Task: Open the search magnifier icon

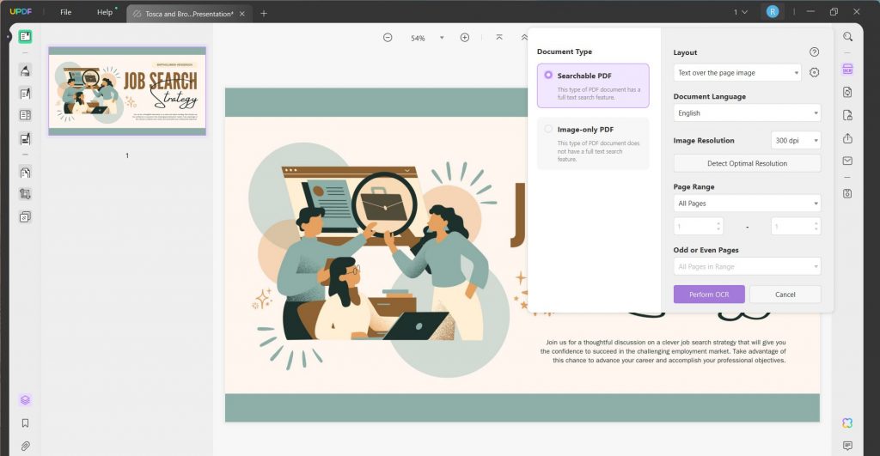Action: pos(847,37)
